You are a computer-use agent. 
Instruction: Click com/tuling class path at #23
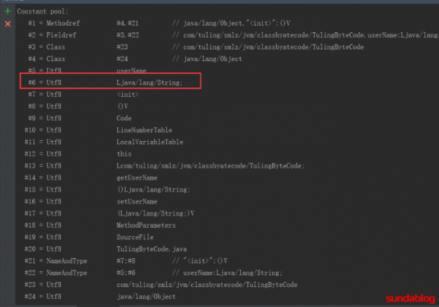tap(207, 285)
